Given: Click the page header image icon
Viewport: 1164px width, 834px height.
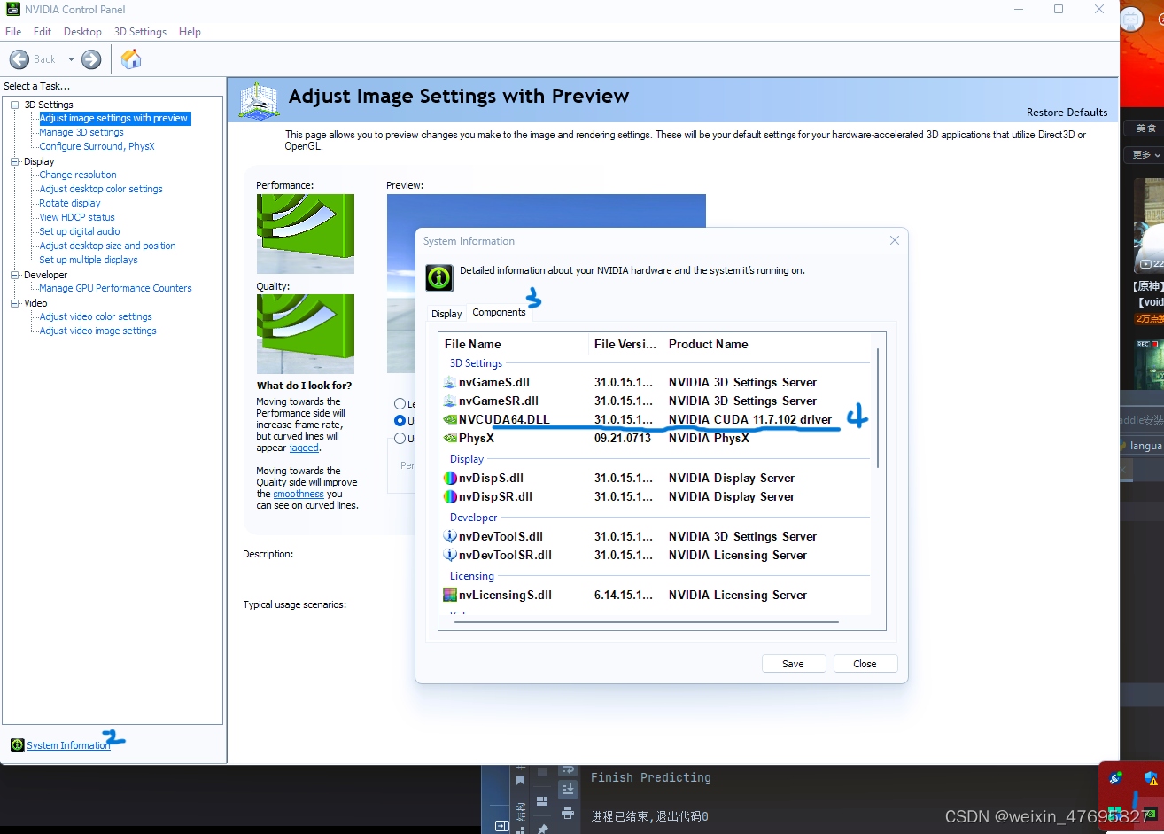Looking at the screenshot, I should tap(259, 101).
